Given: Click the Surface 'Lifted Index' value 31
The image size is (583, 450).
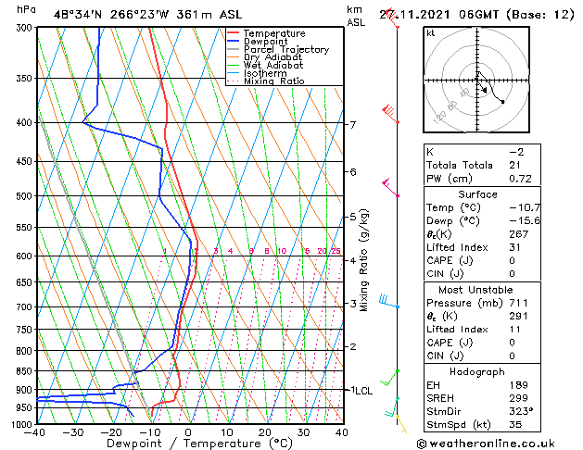Looking at the screenshot, I should [x=515, y=247].
